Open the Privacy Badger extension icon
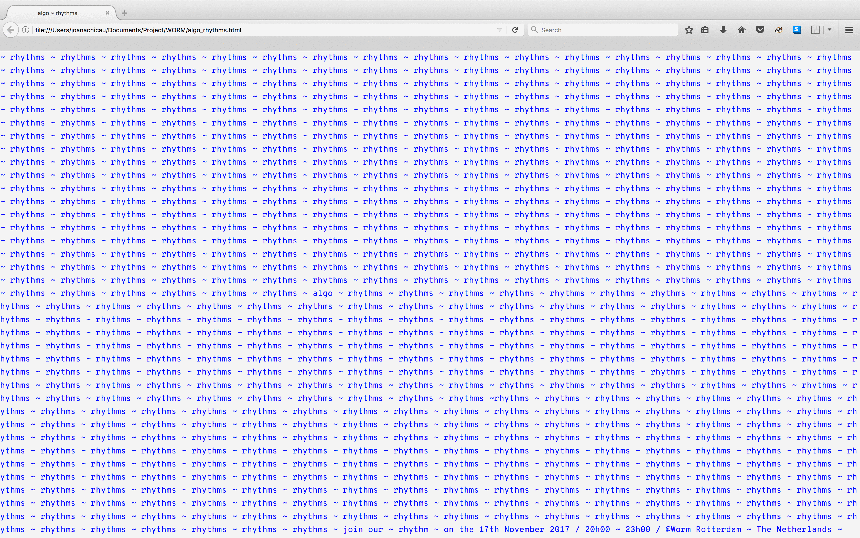 (779, 30)
